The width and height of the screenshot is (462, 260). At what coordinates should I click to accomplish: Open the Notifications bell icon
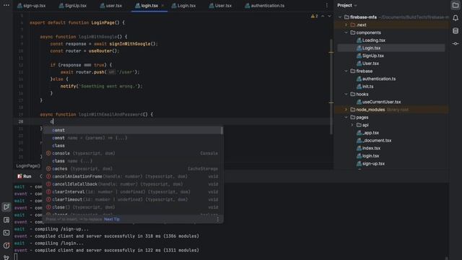(x=456, y=18)
